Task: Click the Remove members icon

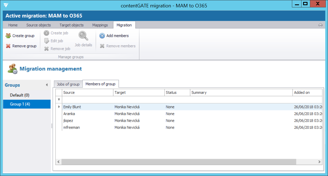Action: coord(102,46)
